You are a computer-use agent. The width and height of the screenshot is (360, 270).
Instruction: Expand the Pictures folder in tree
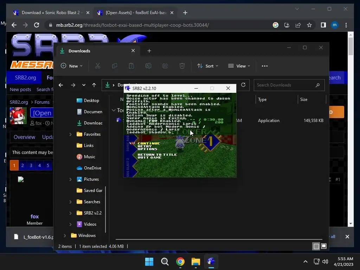tap(70, 179)
